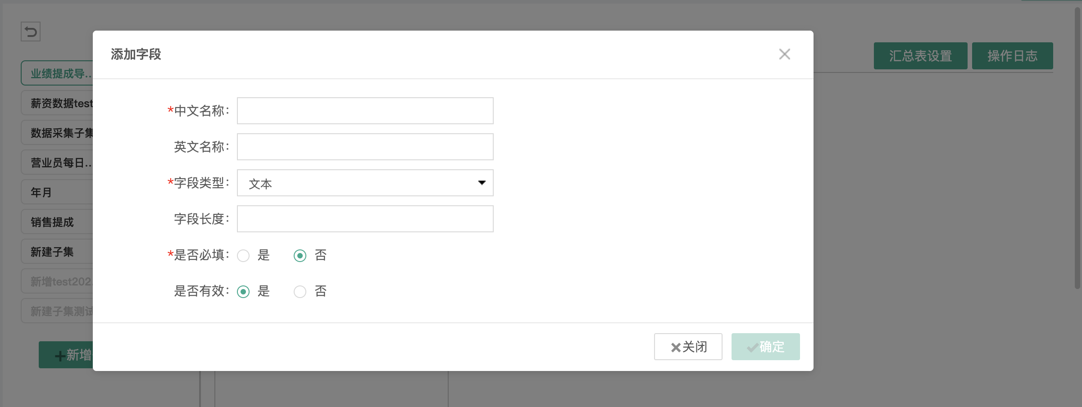The image size is (1082, 407).
Task: Open 操作日志
Action: point(1012,56)
